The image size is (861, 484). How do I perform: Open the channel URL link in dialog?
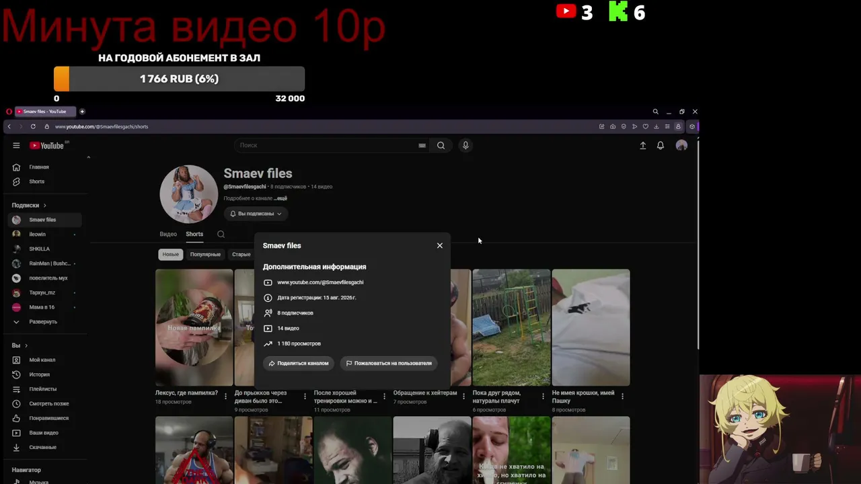[x=320, y=282]
